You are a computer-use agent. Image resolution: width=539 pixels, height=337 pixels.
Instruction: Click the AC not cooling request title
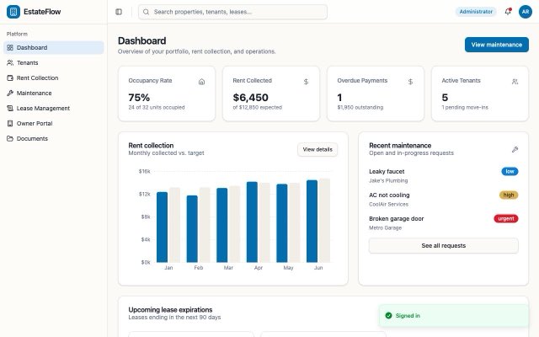point(389,195)
